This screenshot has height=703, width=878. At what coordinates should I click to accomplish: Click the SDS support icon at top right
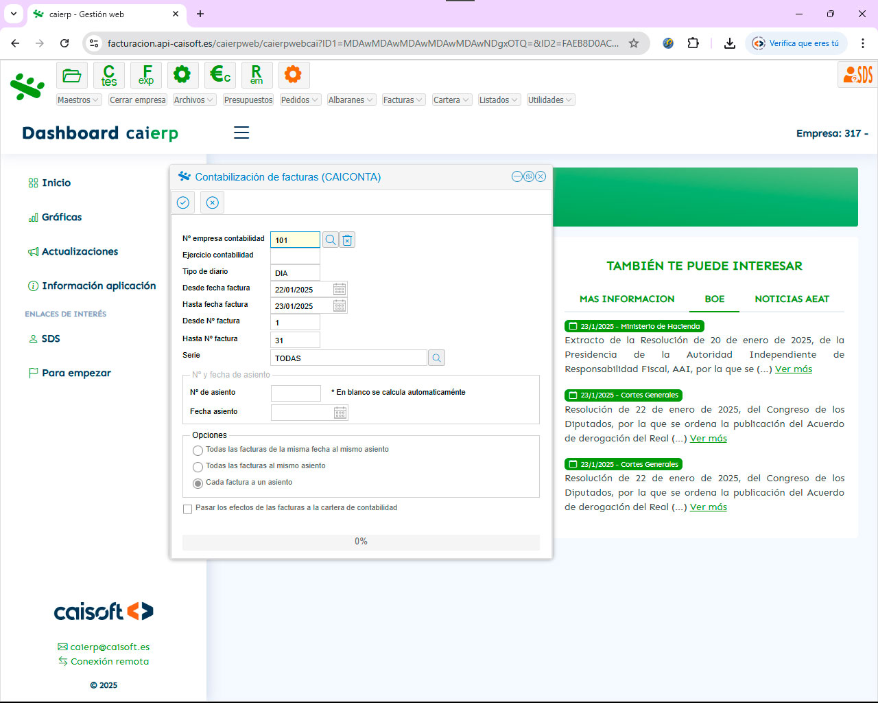[857, 74]
